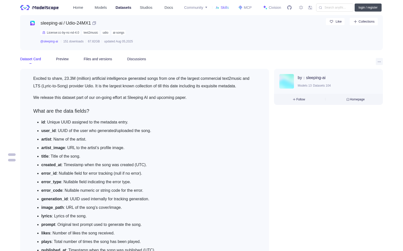
Task: Click 'by：sleeping-ai' author name
Action: [312, 78]
